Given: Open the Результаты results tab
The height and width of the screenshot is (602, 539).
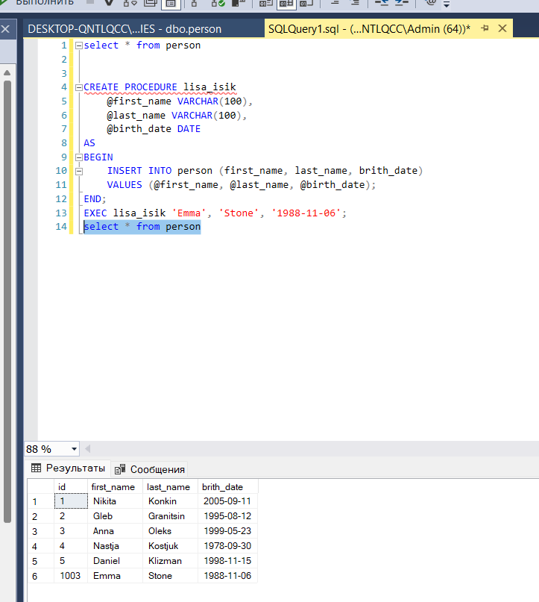Looking at the screenshot, I should (x=69, y=468).
